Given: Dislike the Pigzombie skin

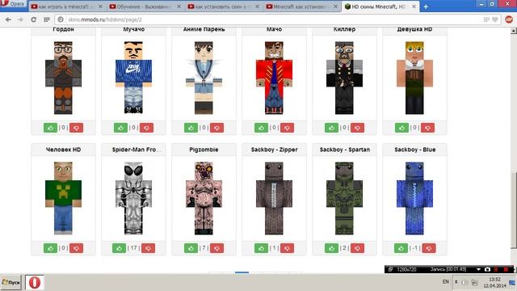Looking at the screenshot, I should (216, 248).
